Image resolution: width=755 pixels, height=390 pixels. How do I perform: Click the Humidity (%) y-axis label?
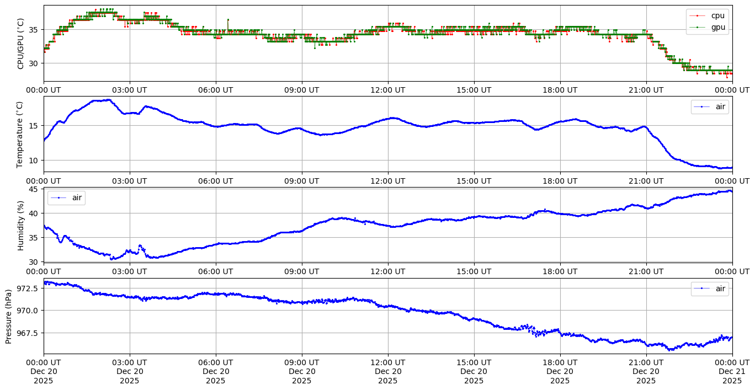coord(21,225)
